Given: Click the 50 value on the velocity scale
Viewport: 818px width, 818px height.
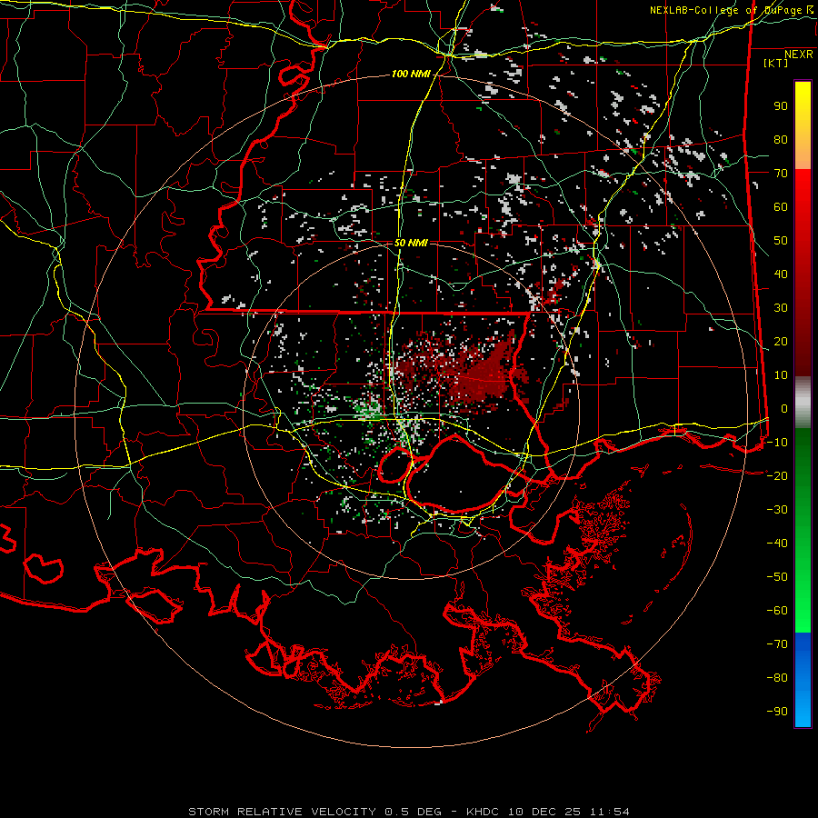Looking at the screenshot, I should (x=781, y=241).
